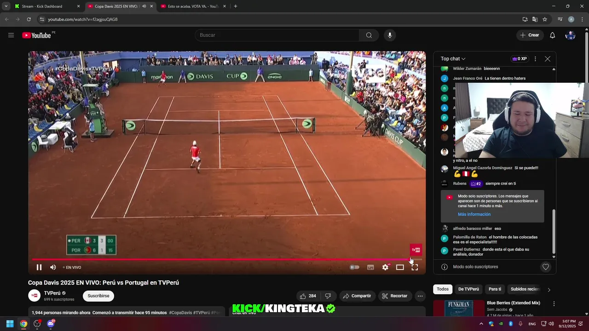Toggle the autoplay switch in the player

[x=354, y=267]
